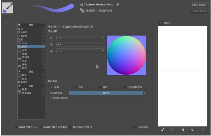Enable the 镜像 checkbox
Viewport: 211px width, 136px height.
click(20, 54)
